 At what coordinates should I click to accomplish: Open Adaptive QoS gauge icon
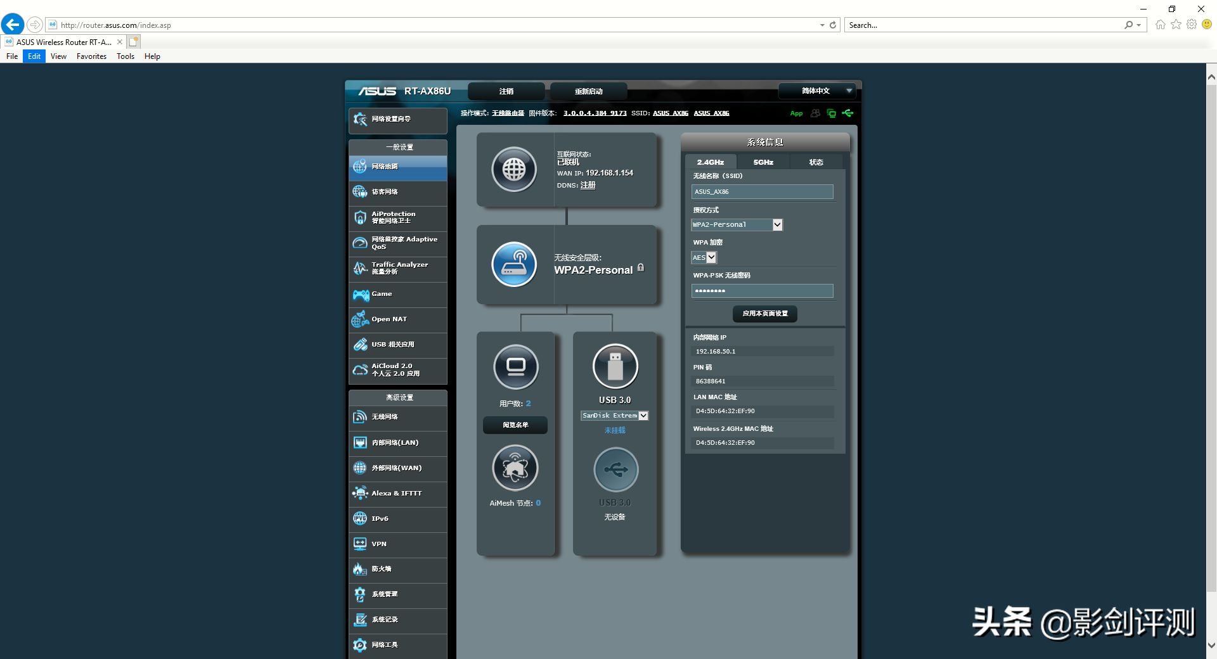(x=360, y=243)
